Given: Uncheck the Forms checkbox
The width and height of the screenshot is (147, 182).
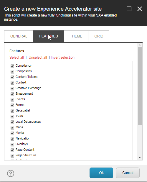Looking at the screenshot, I should tap(12, 105).
